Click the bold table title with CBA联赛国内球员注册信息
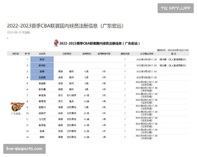This screenshot has height=157, width=197. 99,44
